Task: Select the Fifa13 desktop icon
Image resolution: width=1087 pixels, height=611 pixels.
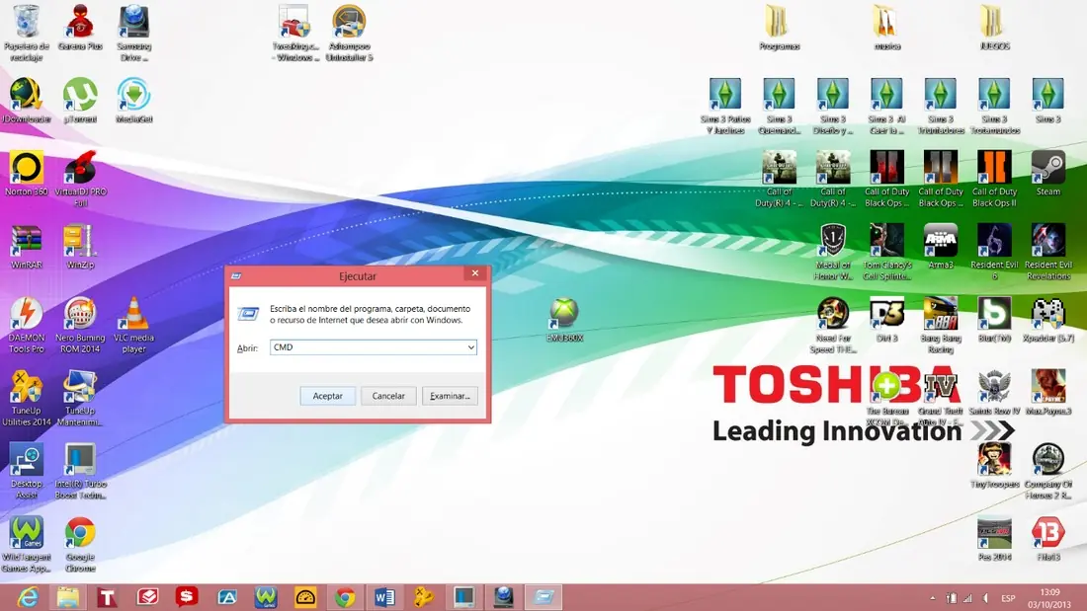Action: (1048, 539)
